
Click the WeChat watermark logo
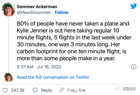point(118,88)
